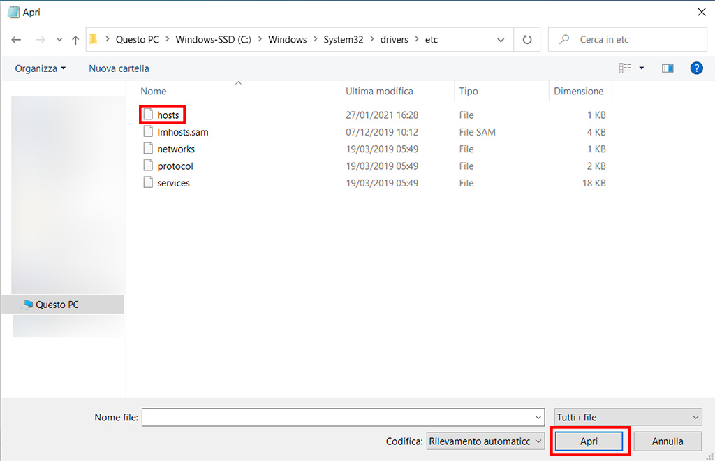Click the networks file icon
Image resolution: width=715 pixels, height=461 pixels.
click(148, 148)
